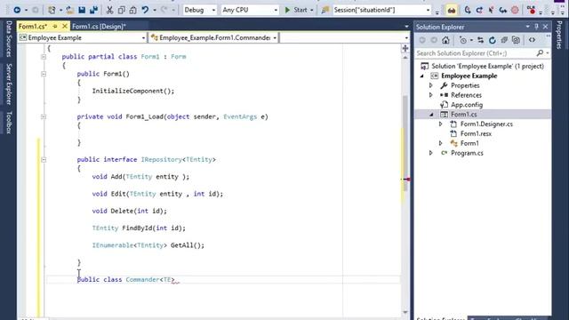Click the View Code angle brackets icon

coord(532,40)
